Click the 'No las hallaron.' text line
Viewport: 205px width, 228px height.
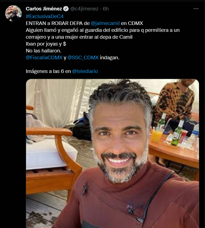[x=44, y=51]
